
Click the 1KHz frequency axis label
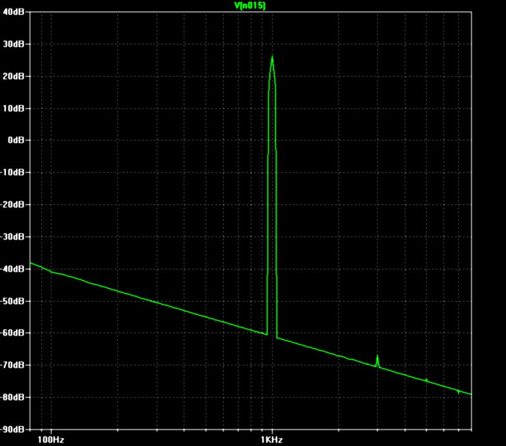pyautogui.click(x=272, y=440)
